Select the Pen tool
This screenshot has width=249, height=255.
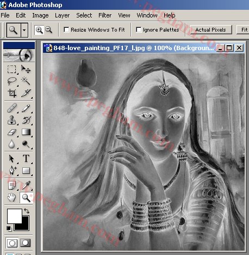(12, 171)
